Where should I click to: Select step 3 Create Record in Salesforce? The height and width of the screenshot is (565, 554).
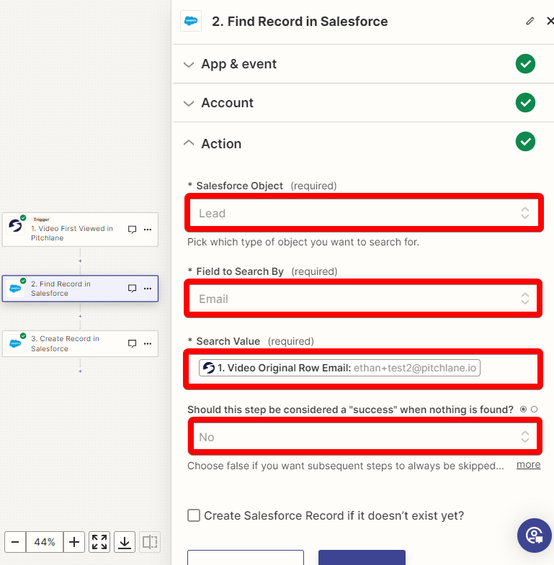(80, 344)
